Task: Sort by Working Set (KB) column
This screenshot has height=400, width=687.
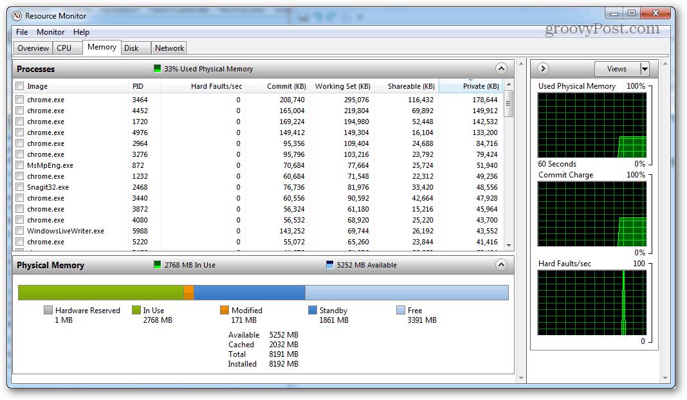Action: pos(343,86)
